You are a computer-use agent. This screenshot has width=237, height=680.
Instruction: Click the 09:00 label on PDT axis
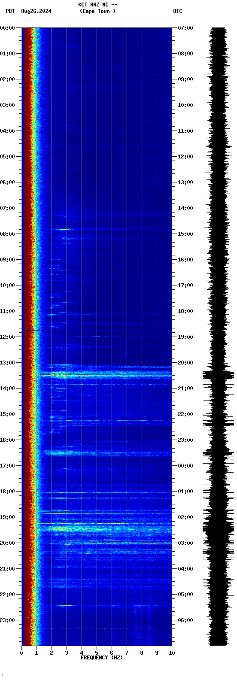[x=7, y=260]
